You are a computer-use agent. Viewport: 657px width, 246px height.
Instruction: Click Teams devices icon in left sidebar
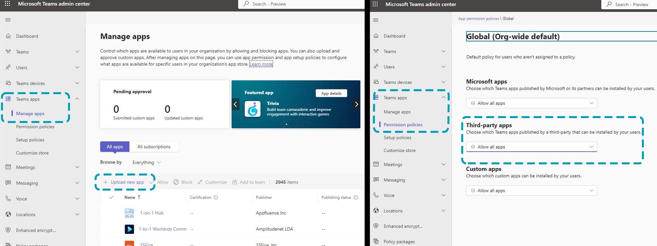pyautogui.click(x=8, y=83)
